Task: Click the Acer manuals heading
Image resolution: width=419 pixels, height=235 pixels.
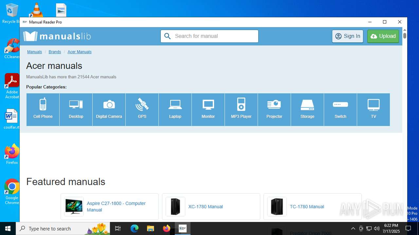Action: (54, 66)
